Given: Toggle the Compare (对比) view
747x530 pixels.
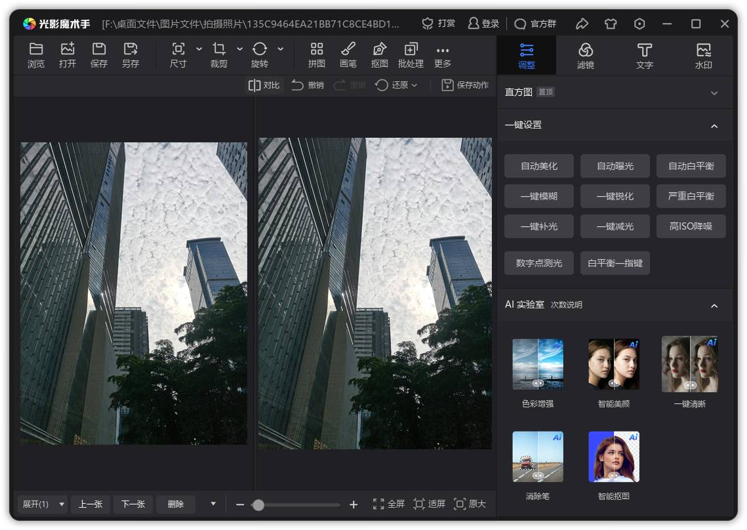Looking at the screenshot, I should point(264,85).
